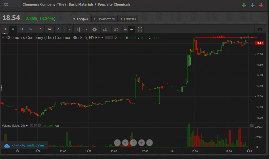Screen dimensions: 269x159
Task: Switch to the График tab
Action: [81, 19]
